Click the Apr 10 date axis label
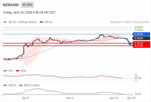The width and height of the screenshot is (151, 102). 114,98
